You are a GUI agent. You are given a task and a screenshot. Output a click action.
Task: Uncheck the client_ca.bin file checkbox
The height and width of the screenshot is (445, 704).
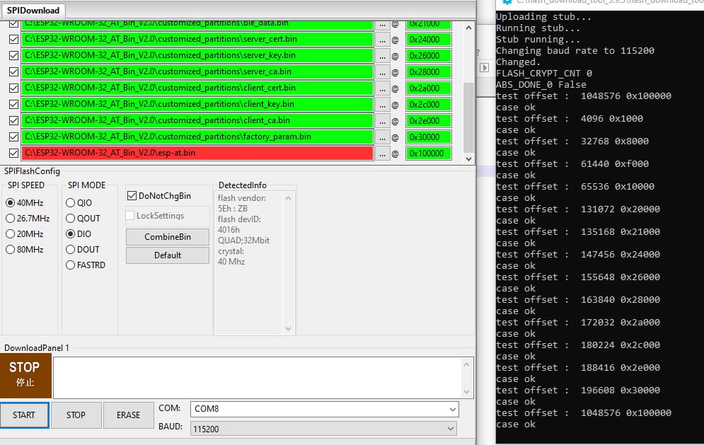tap(14, 120)
